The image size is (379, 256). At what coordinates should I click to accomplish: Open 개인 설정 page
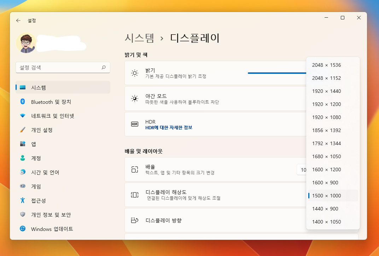pos(63,130)
